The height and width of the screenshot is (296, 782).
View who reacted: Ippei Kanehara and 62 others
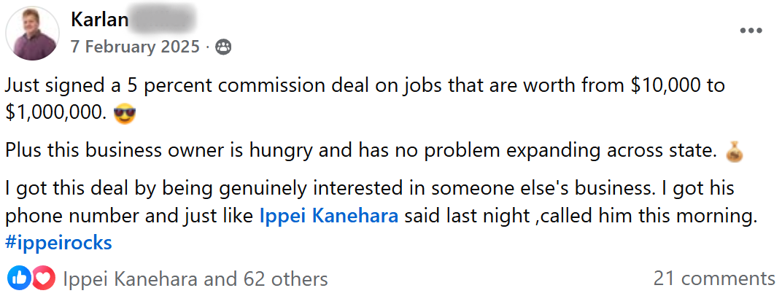coord(195,279)
